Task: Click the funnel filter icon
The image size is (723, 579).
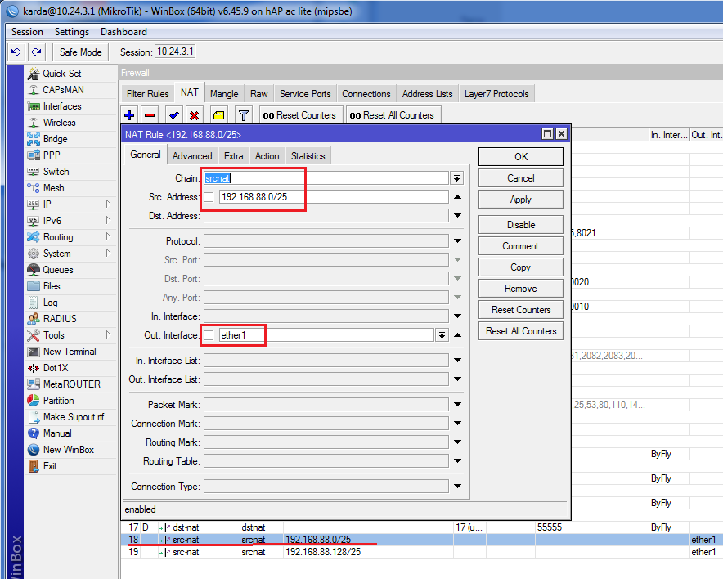Action: click(x=243, y=115)
